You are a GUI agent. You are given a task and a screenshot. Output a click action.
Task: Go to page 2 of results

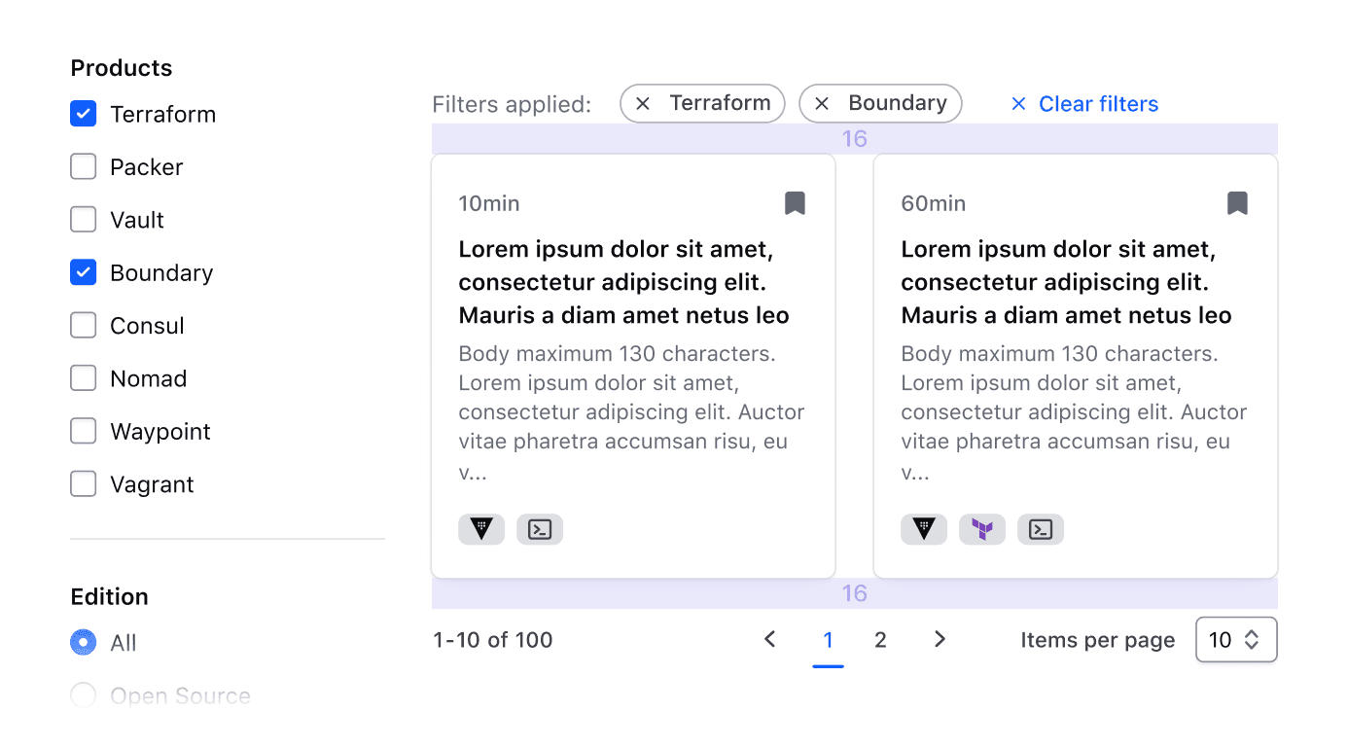point(880,639)
